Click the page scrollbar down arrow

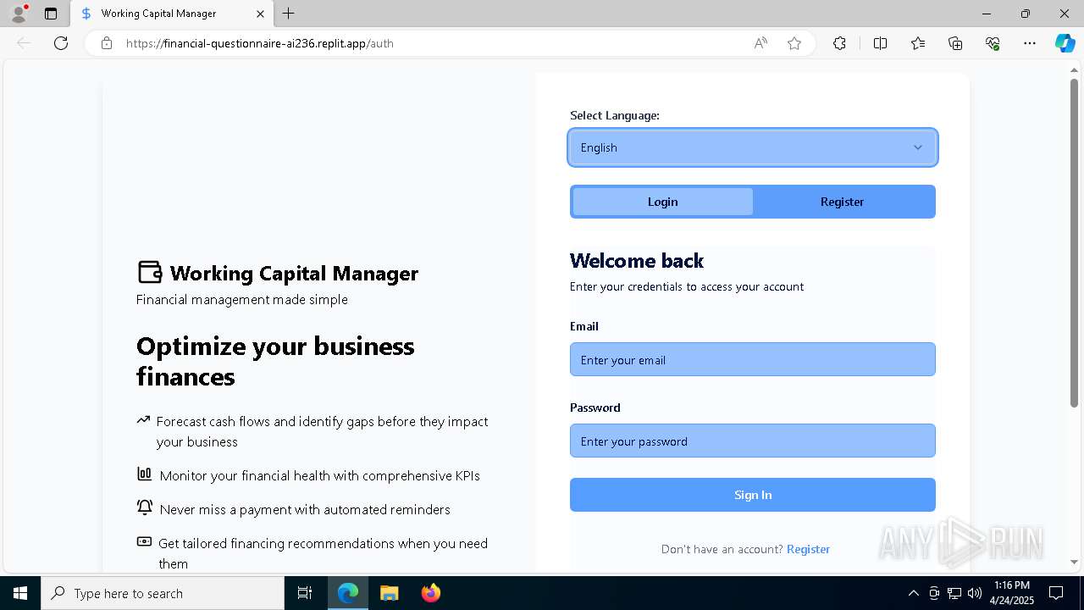pos(1075,561)
